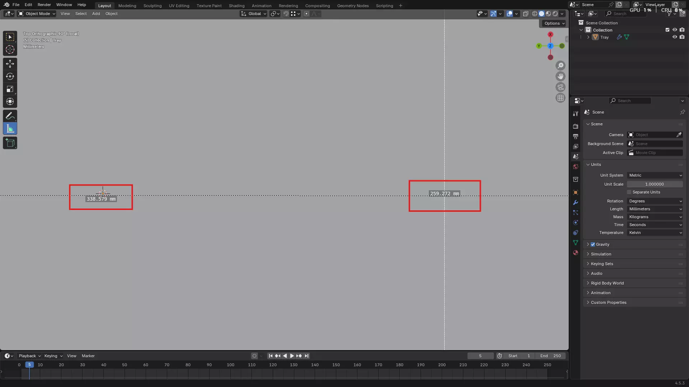Select the Annotate pencil tool
The height and width of the screenshot is (387, 689).
pos(10,116)
